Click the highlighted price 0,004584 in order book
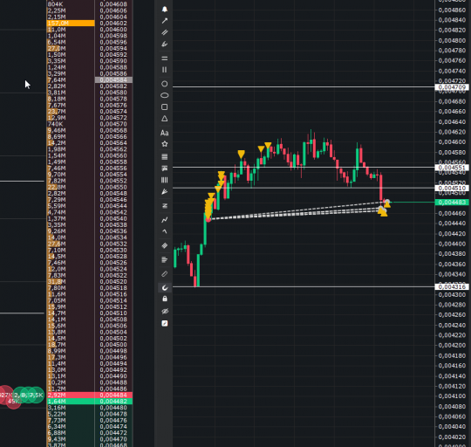471x447 pixels. [x=113, y=80]
